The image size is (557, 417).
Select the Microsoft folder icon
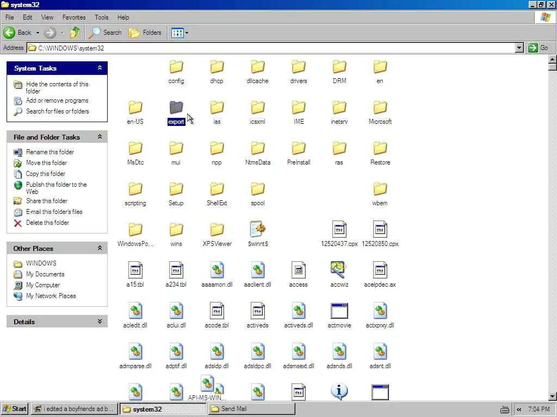[x=380, y=108]
